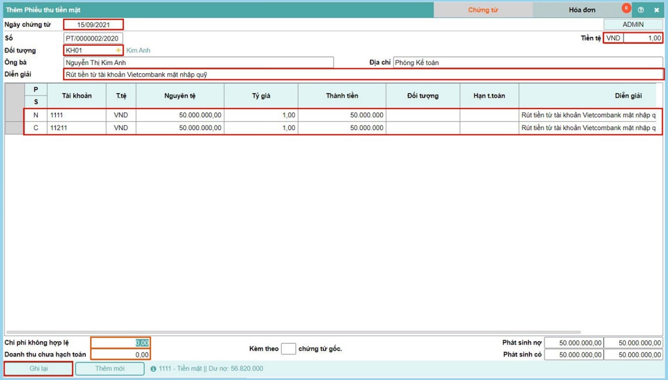Viewport: 668px width, 380px height.
Task: Close the Thêm Phiếu thu tiền mặt window
Action: [x=656, y=10]
